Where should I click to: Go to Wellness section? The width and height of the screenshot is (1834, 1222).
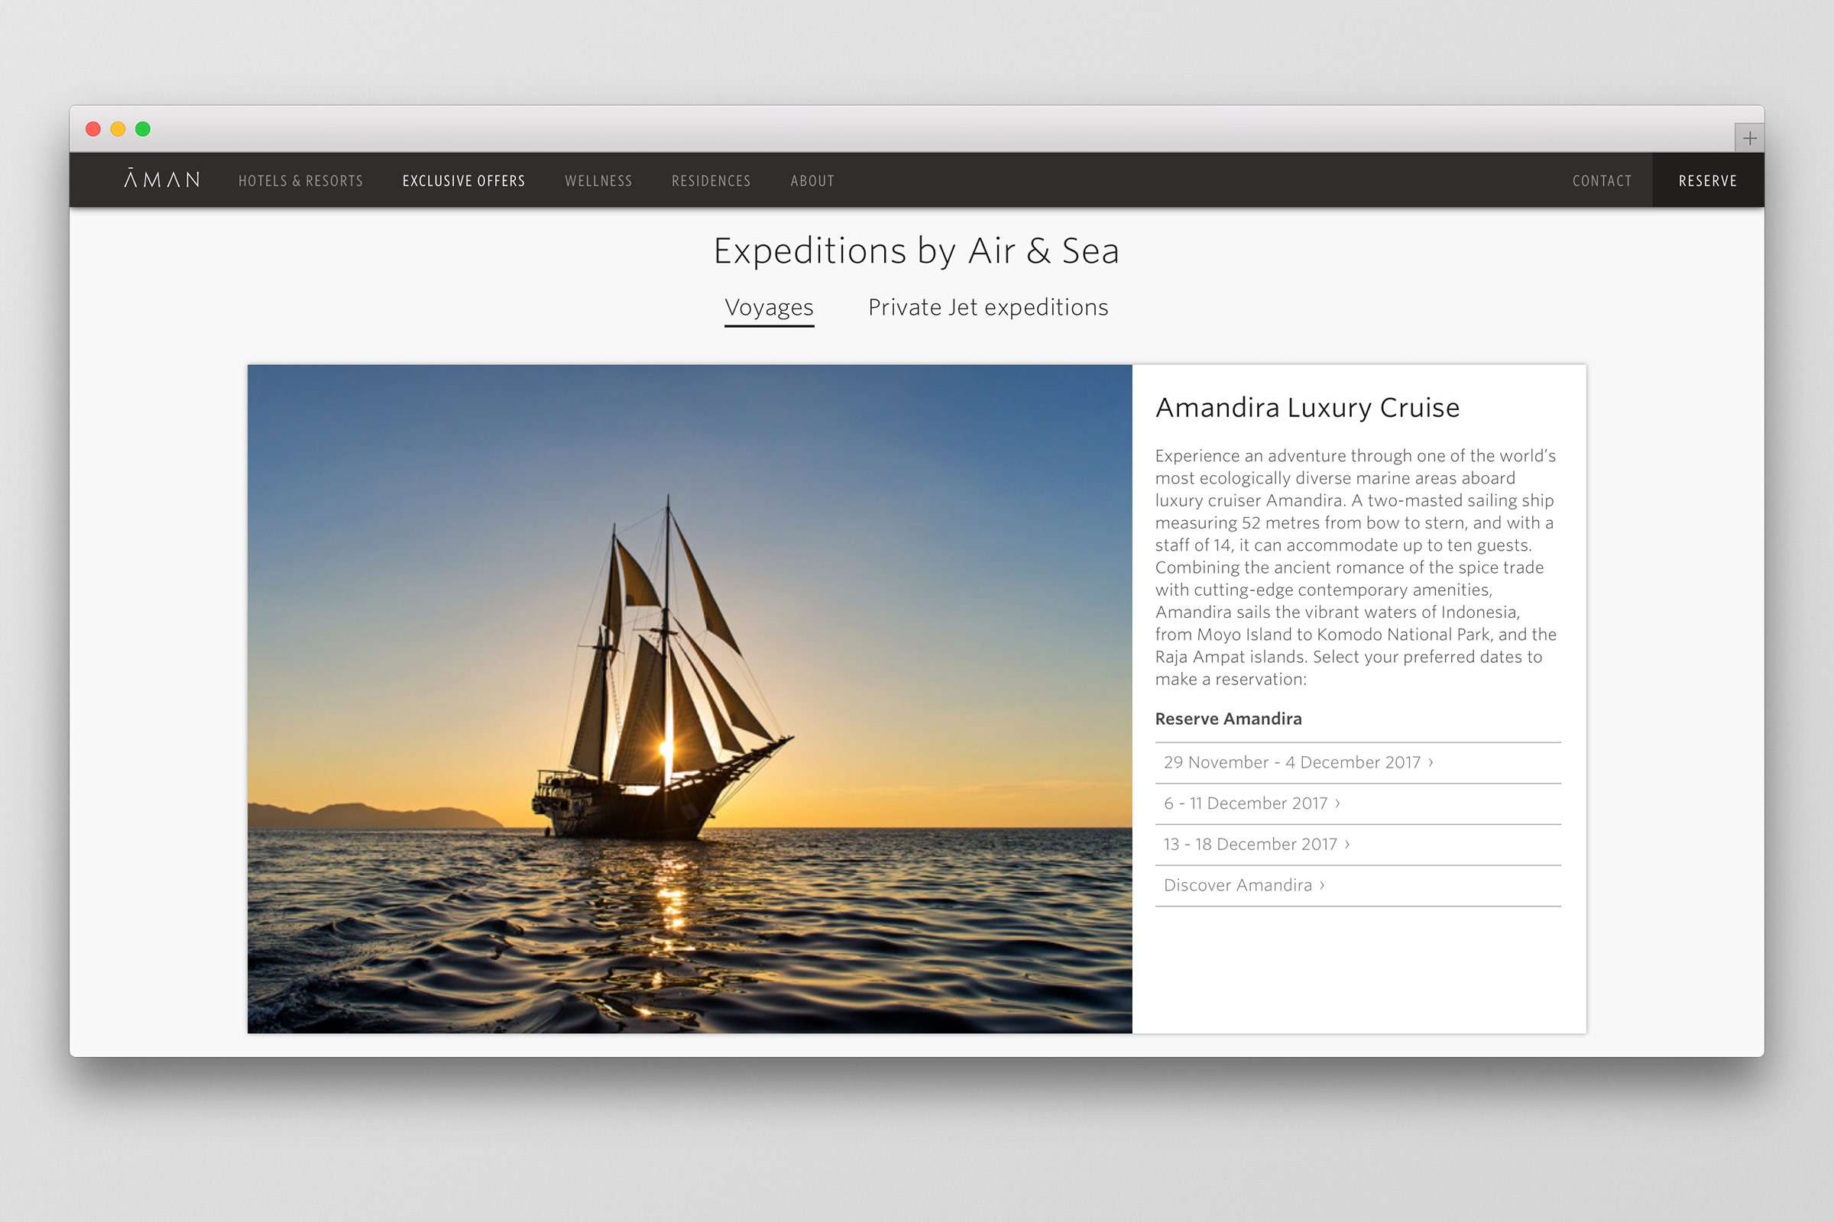[598, 181]
